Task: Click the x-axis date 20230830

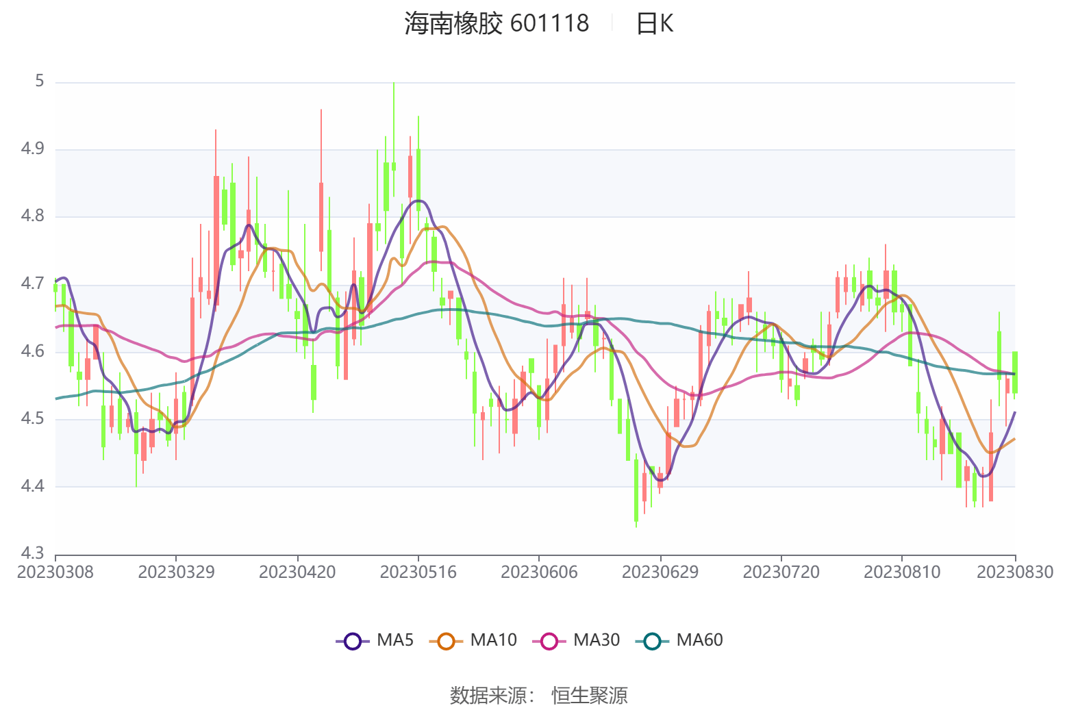Action: coord(1015,572)
